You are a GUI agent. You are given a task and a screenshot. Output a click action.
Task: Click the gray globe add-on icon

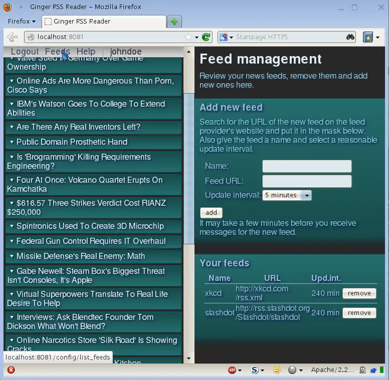[x=292, y=370]
